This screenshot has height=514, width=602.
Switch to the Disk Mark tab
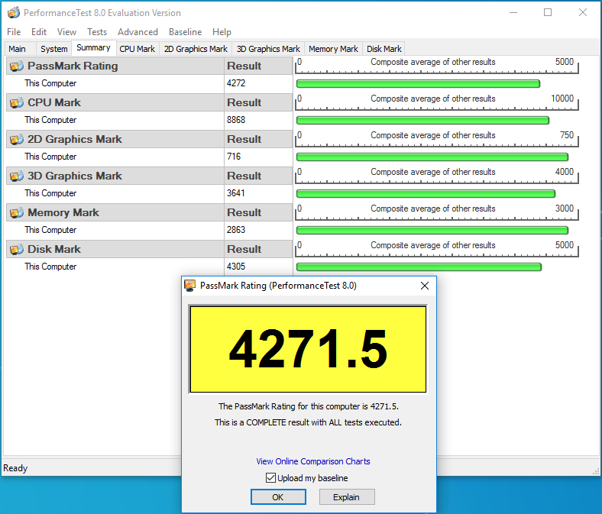[x=384, y=49]
